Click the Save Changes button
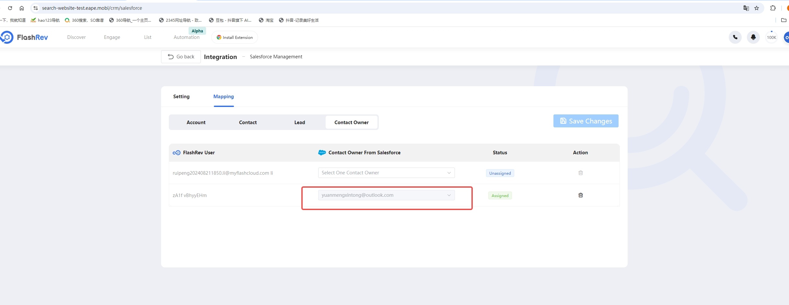This screenshot has height=305, width=789. (586, 121)
